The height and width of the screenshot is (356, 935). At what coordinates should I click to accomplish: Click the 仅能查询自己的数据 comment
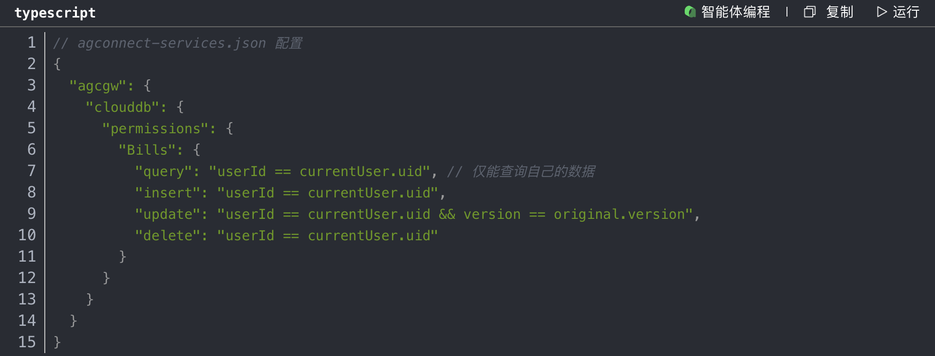[533, 172]
